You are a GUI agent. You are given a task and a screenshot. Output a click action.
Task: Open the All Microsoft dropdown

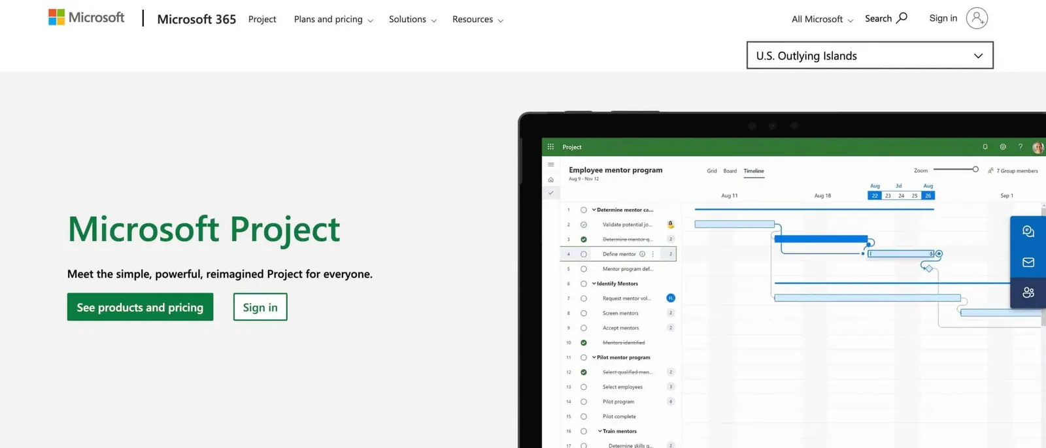[x=822, y=20]
